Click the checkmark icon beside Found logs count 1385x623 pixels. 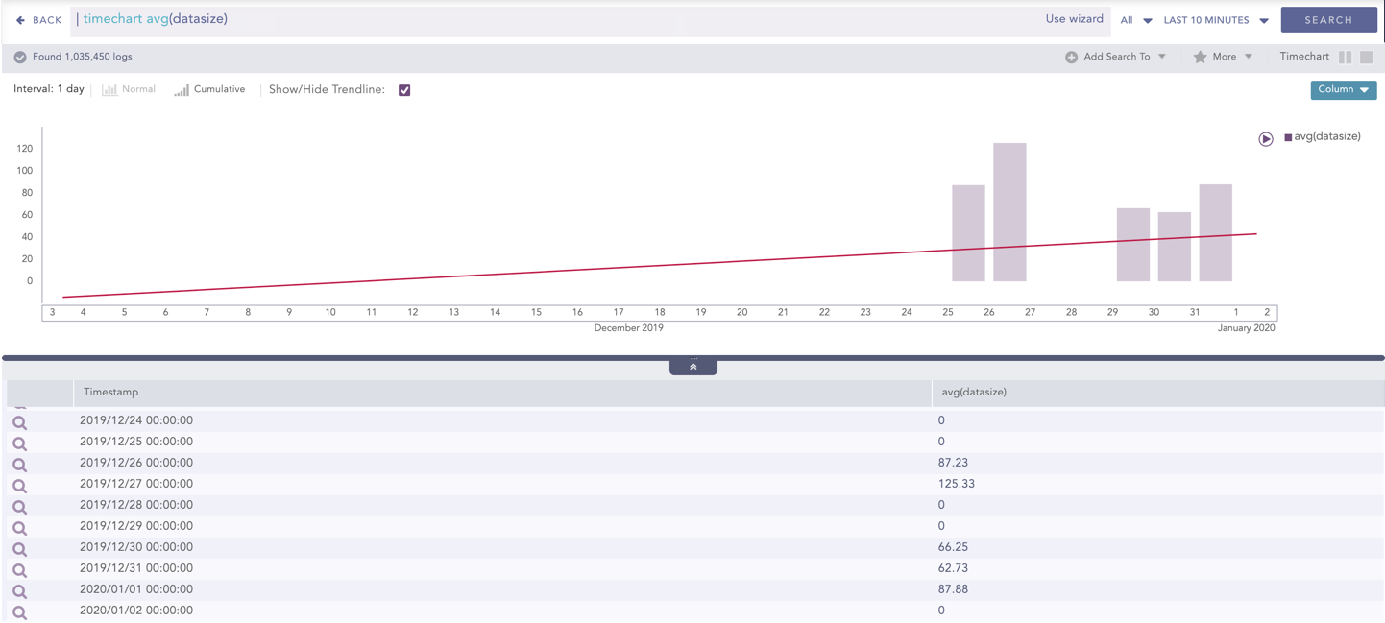[19, 57]
